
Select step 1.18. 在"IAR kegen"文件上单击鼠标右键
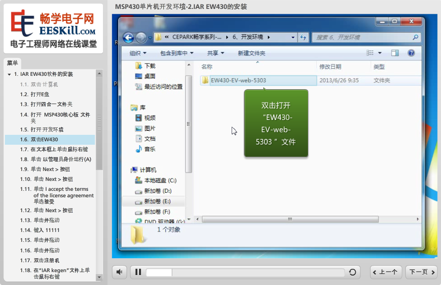coord(55,273)
